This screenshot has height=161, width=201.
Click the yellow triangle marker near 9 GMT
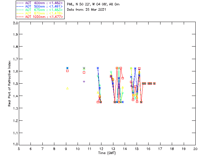coord(67,88)
